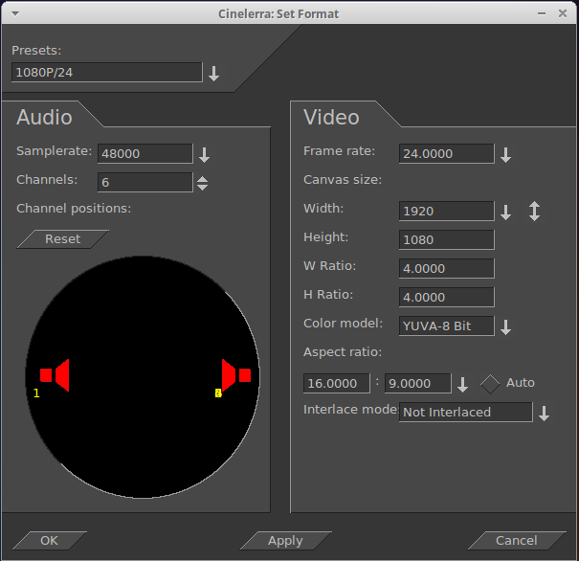Expand the Color model dropdown
This screenshot has height=561, width=579.
click(505, 326)
